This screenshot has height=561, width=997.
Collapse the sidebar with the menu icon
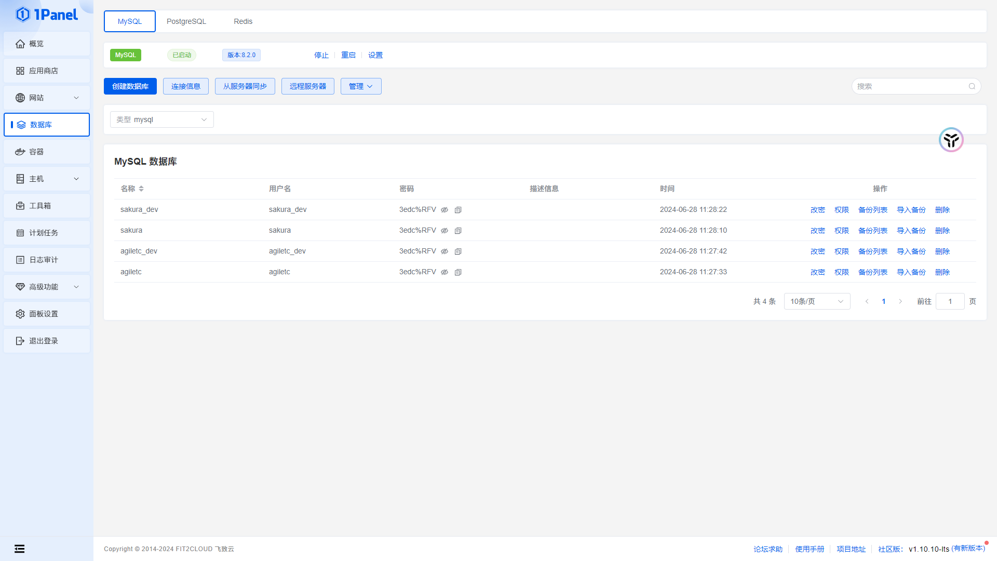[x=19, y=549]
